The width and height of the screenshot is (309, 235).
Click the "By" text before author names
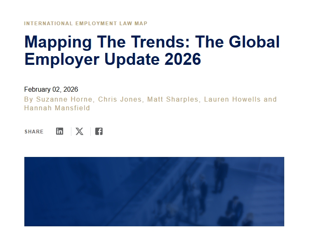[x=28, y=100]
